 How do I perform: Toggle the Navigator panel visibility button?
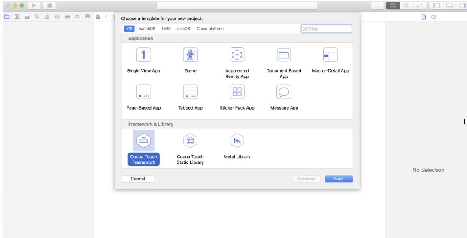tap(437, 6)
